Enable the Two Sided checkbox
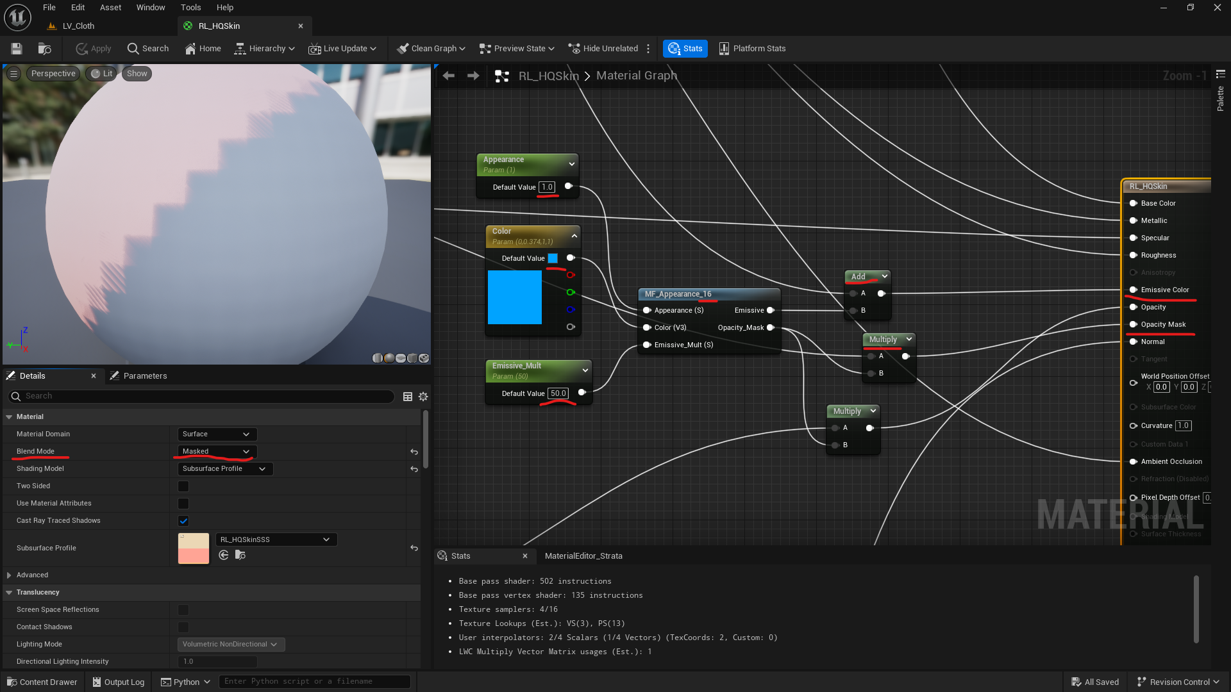This screenshot has height=692, width=1231. [183, 486]
